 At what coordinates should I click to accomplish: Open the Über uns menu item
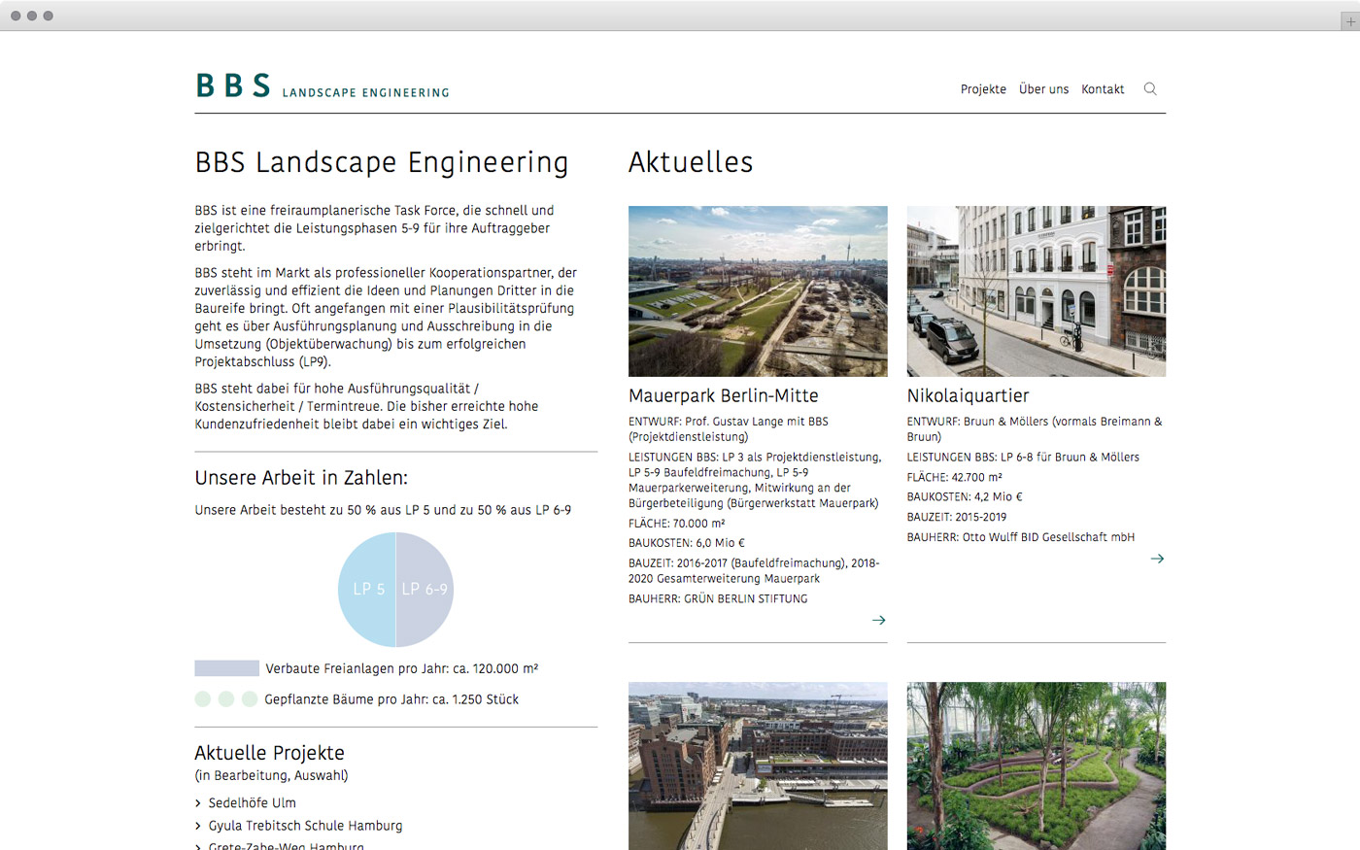[x=1043, y=89]
